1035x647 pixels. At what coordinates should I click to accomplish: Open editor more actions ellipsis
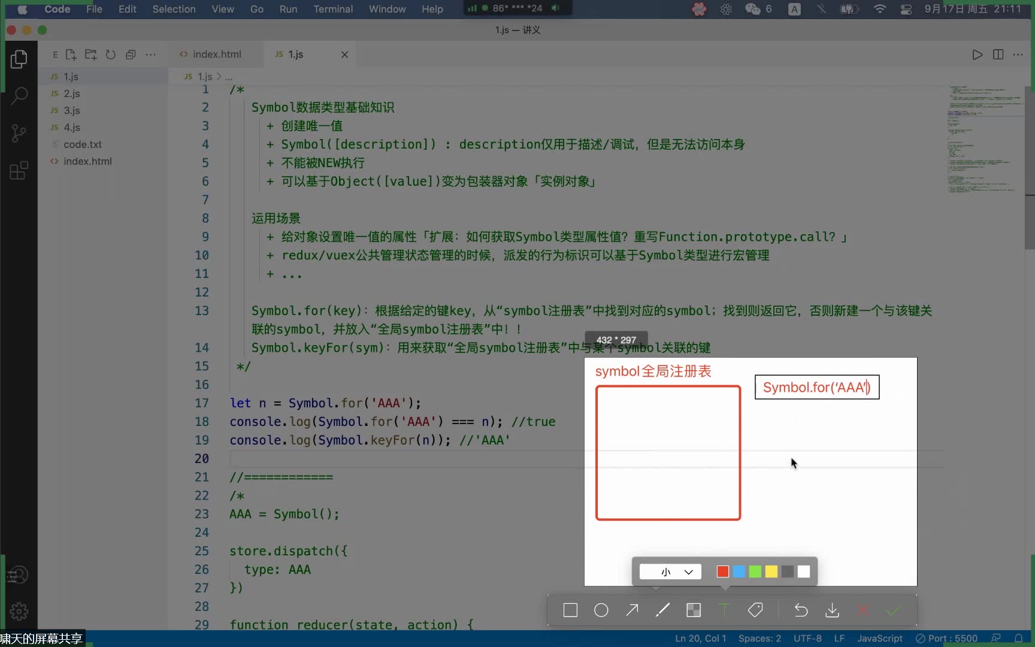(x=1018, y=55)
